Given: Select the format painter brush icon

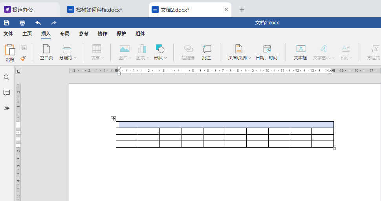Looking at the screenshot, I should [x=23, y=58].
